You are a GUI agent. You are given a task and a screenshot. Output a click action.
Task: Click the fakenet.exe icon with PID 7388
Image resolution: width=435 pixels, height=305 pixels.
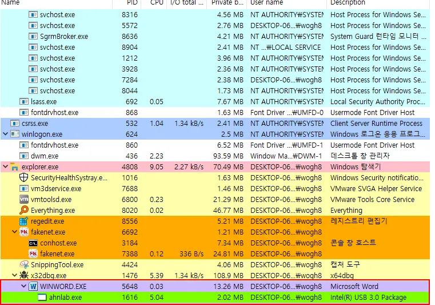(33, 253)
